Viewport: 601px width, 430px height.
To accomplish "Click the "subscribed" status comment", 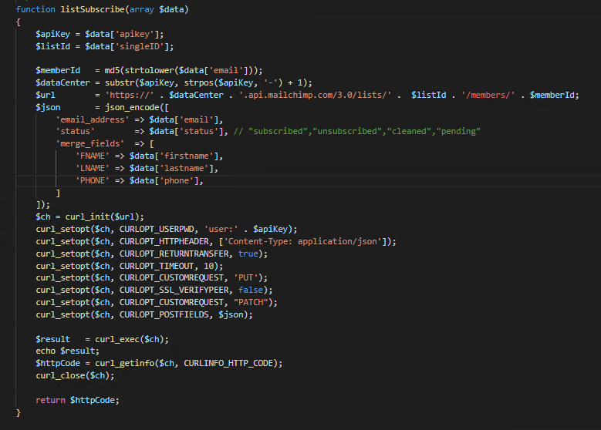I will tap(279, 131).
